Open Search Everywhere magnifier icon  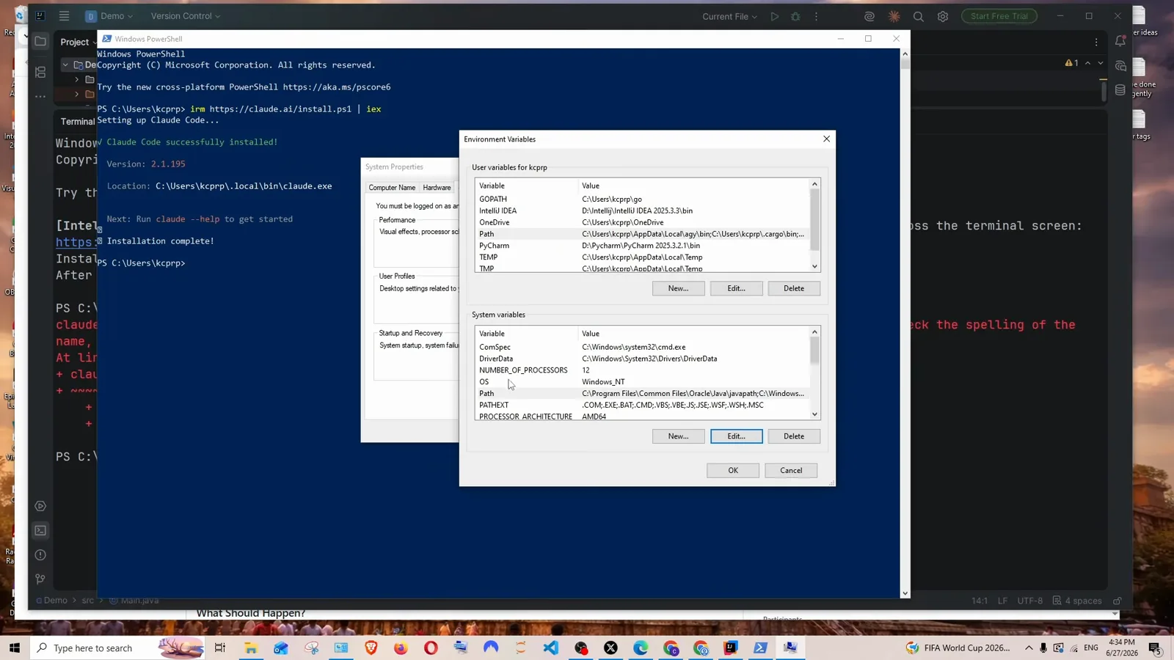tap(919, 16)
